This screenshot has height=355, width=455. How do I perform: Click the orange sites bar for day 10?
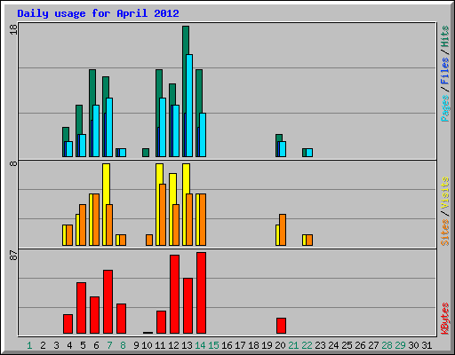pyautogui.click(x=149, y=240)
